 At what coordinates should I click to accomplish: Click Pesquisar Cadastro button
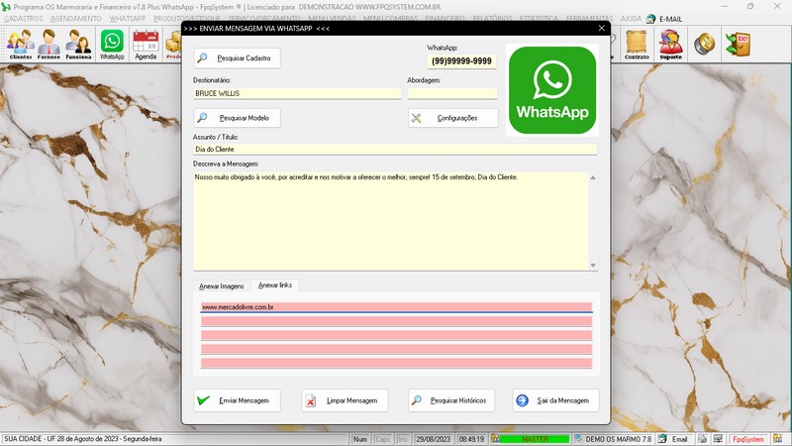click(237, 58)
